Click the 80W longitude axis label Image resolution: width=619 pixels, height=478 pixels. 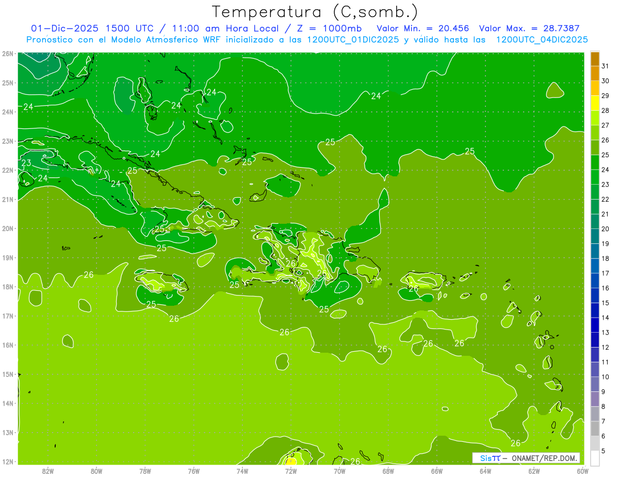point(96,471)
